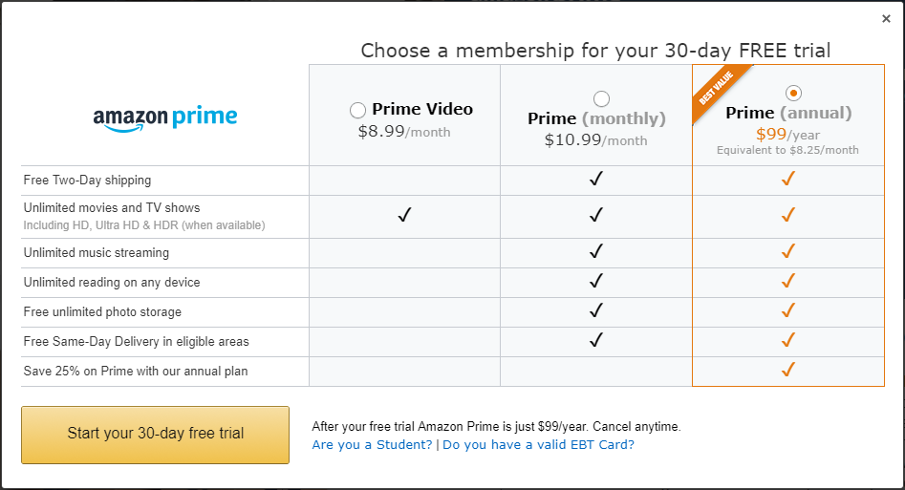Viewport: 905px width, 490px height.
Task: Click monthly checkmark for free photo storage
Action: tap(596, 311)
